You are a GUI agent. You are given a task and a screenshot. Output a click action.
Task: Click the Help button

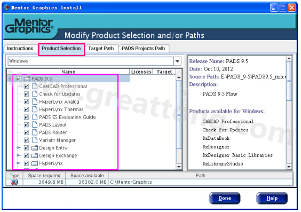[272, 198]
